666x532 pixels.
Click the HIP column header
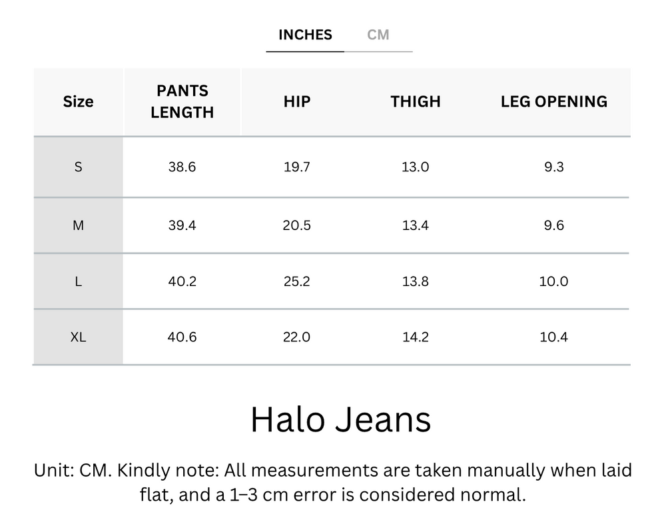coord(296,101)
